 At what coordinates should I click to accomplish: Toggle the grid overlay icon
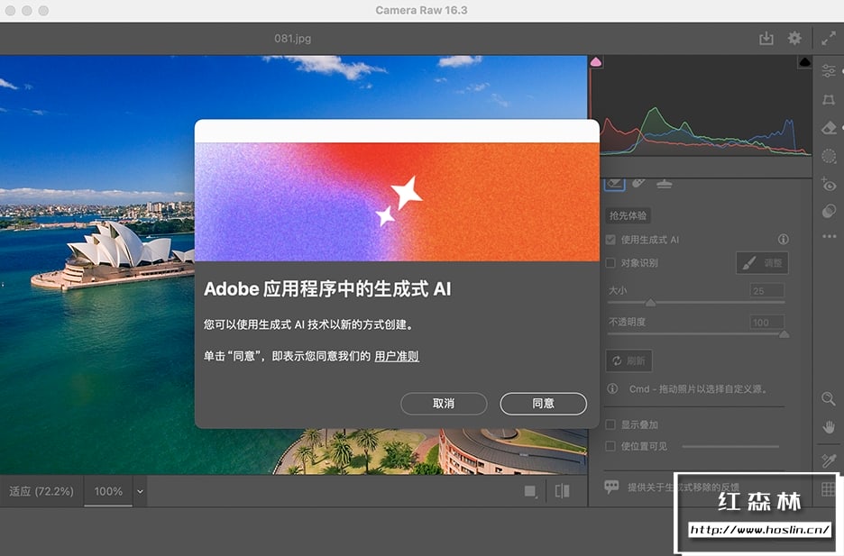pos(829,488)
